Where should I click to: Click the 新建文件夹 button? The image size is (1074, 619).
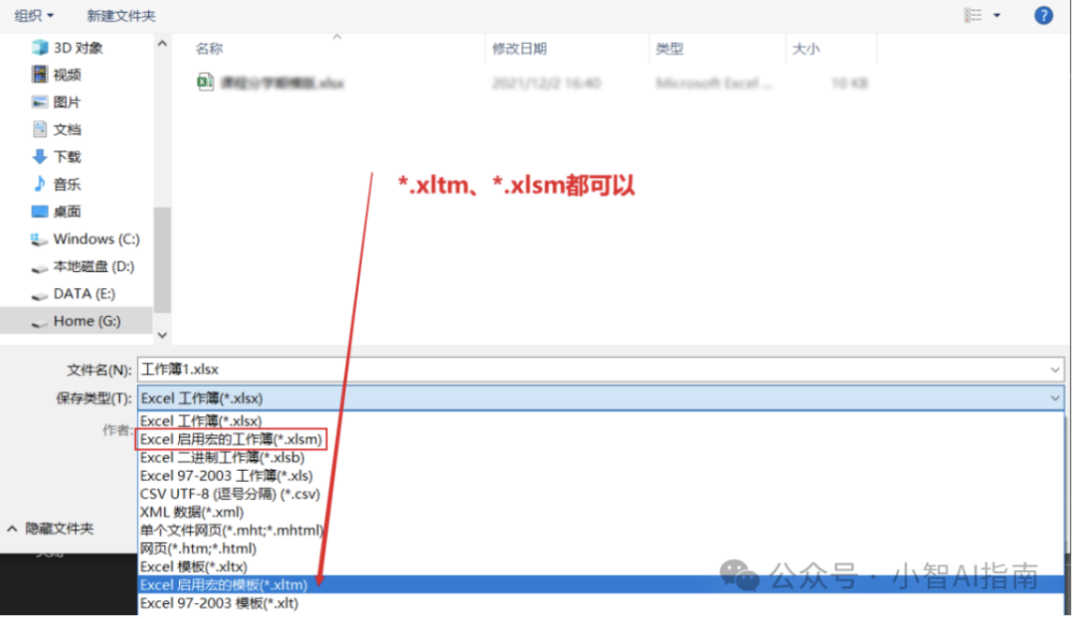120,15
